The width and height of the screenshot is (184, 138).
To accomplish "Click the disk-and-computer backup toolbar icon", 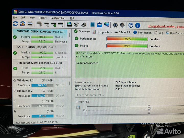I will click(x=84, y=25).
